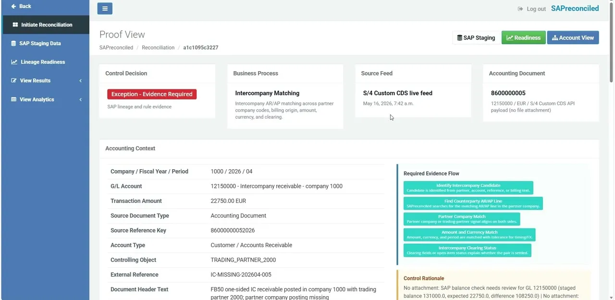
Task: Click the G/L Account value 12150000
Action: (276, 186)
